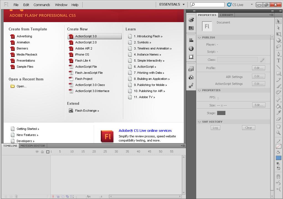Click the Stage color swatch
The width and height of the screenshot is (283, 199).
221,113
